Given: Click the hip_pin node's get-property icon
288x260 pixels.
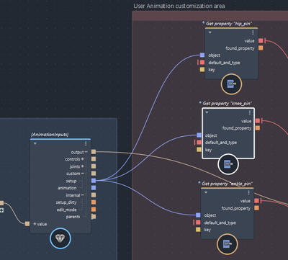Looking at the screenshot, I should (231, 84).
